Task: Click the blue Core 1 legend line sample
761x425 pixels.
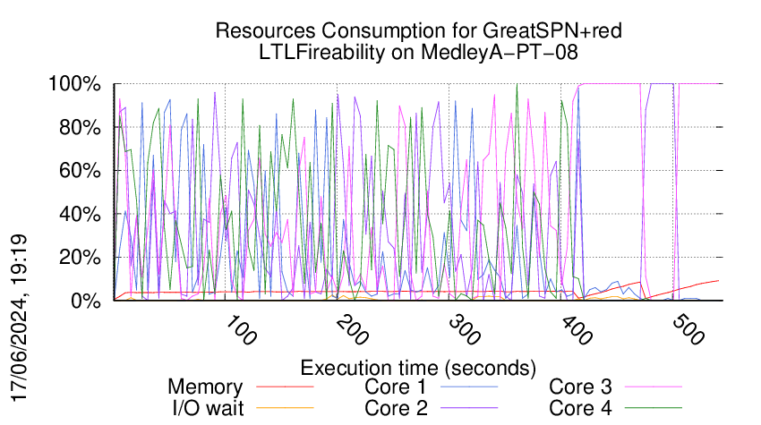Action: [x=469, y=387]
